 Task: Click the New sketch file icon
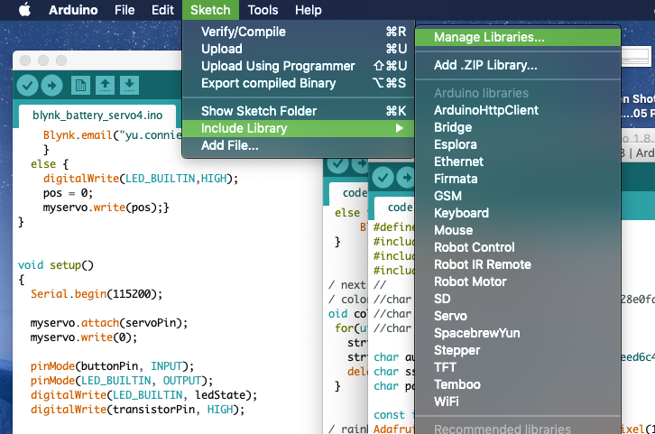(x=80, y=86)
